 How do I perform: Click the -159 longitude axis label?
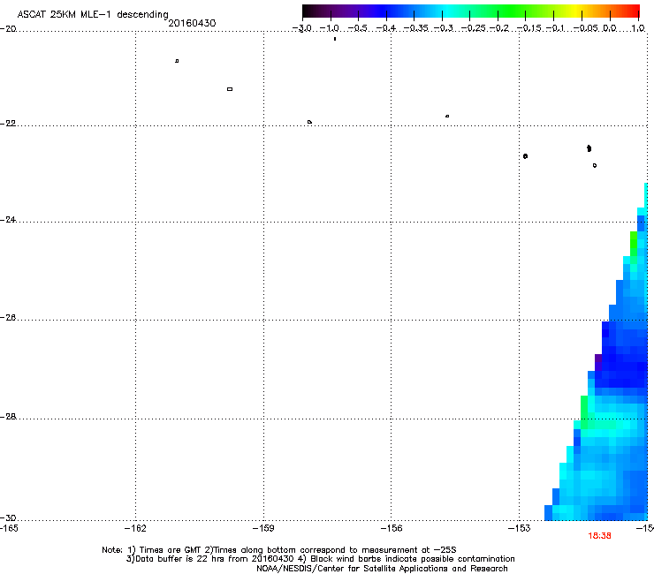(263, 529)
